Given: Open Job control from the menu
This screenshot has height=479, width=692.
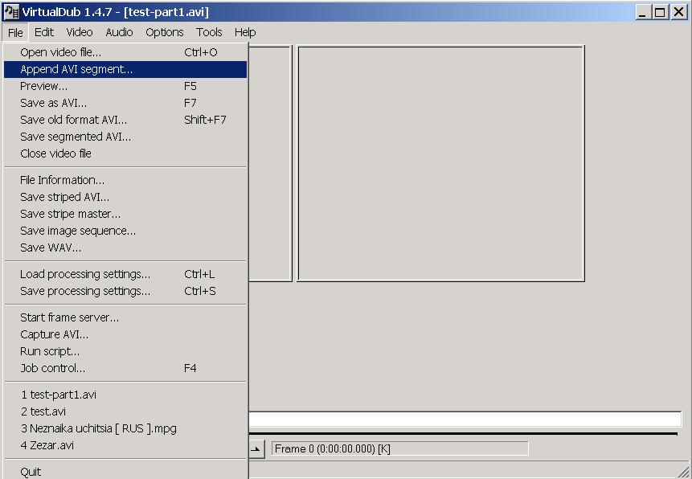Looking at the screenshot, I should [x=52, y=368].
